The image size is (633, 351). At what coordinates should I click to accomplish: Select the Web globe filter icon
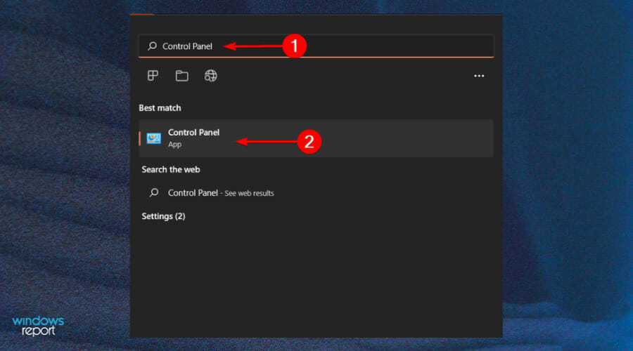(210, 76)
